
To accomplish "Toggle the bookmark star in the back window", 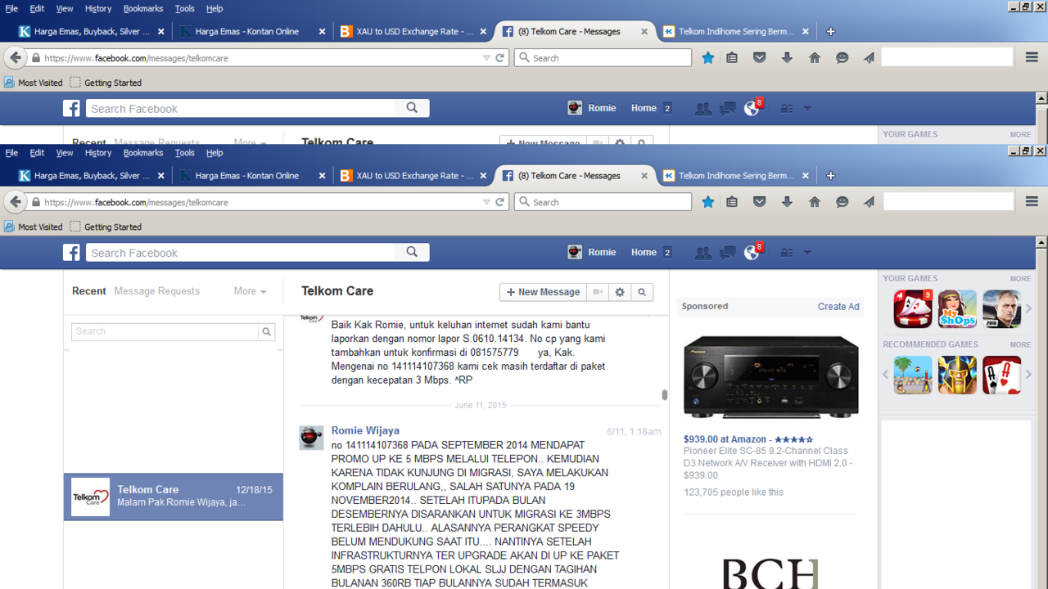I will (x=708, y=58).
